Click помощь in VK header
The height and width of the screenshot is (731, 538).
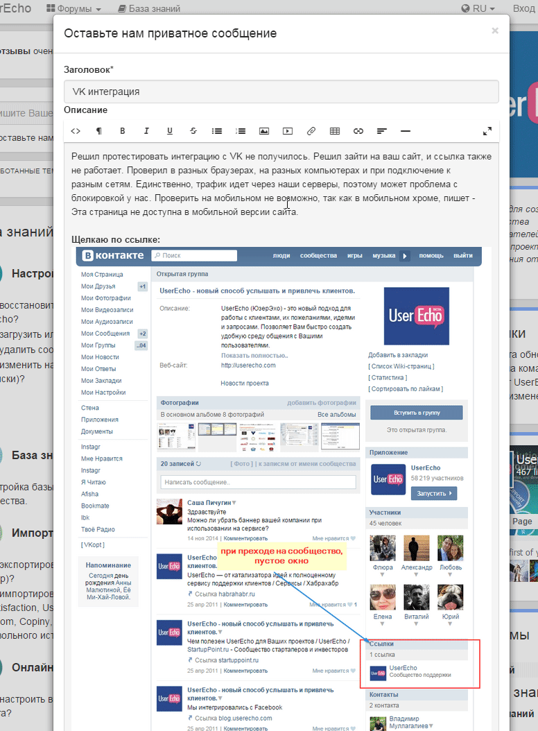click(431, 255)
